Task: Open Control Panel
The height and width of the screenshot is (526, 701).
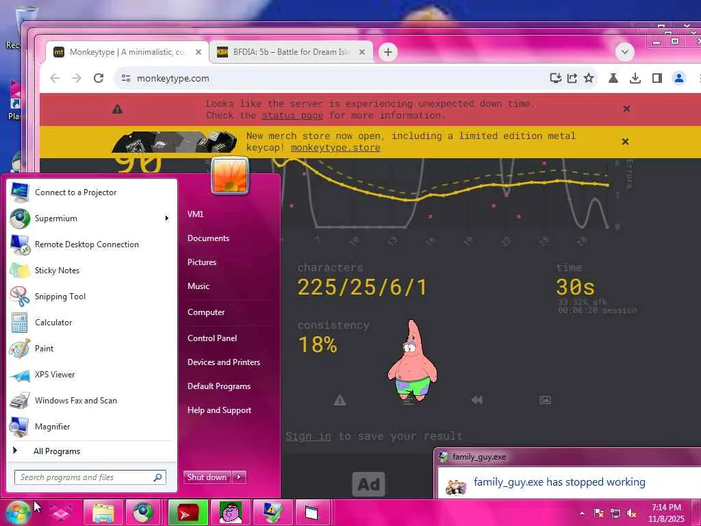Action: pyautogui.click(x=212, y=338)
